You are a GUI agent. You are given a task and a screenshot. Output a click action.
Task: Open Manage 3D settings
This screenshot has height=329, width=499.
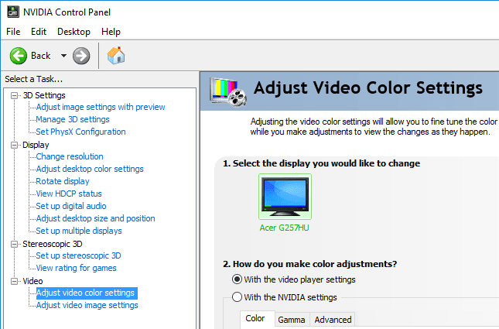(x=73, y=119)
